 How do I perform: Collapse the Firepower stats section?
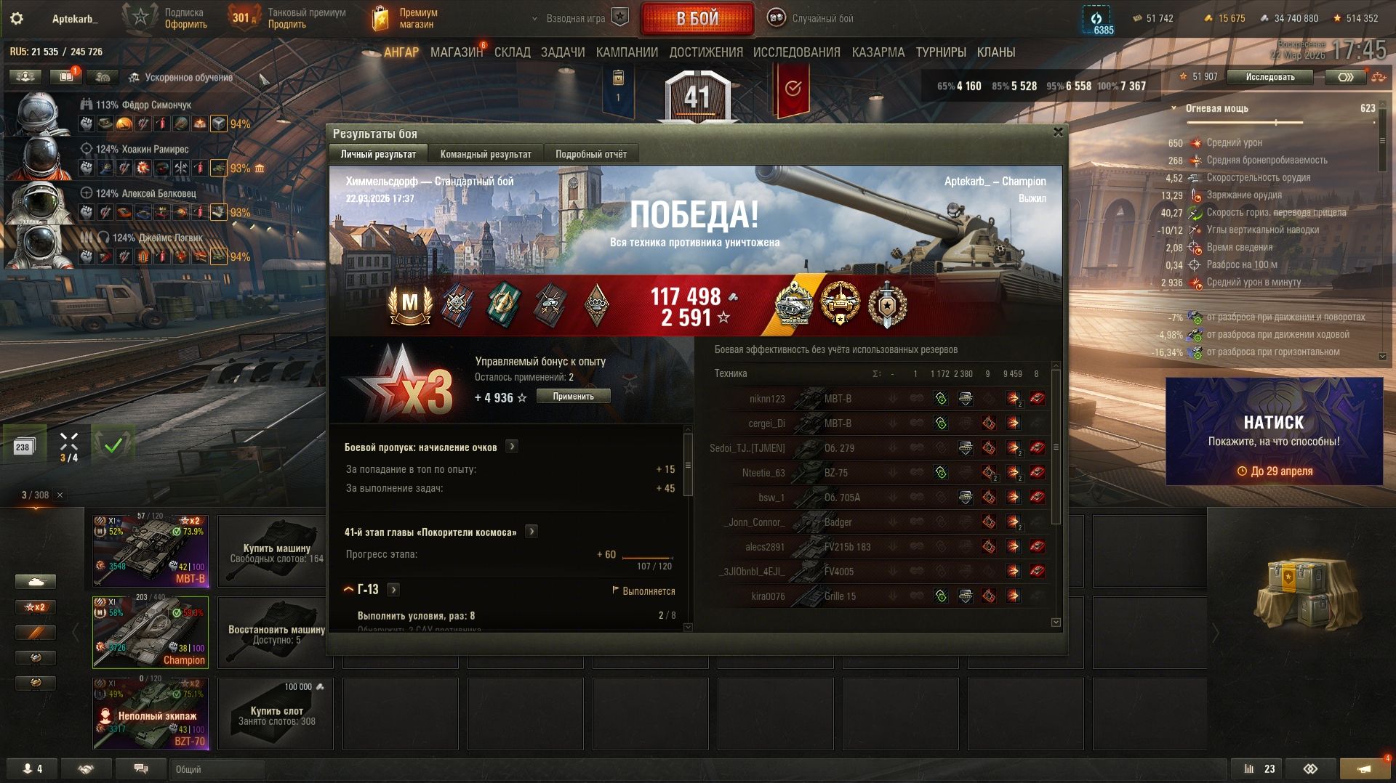(x=1174, y=108)
